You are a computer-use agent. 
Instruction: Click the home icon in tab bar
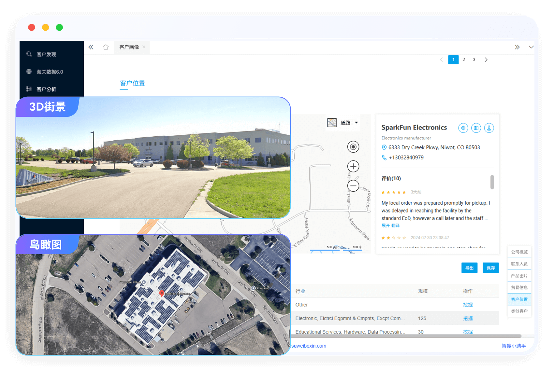106,47
